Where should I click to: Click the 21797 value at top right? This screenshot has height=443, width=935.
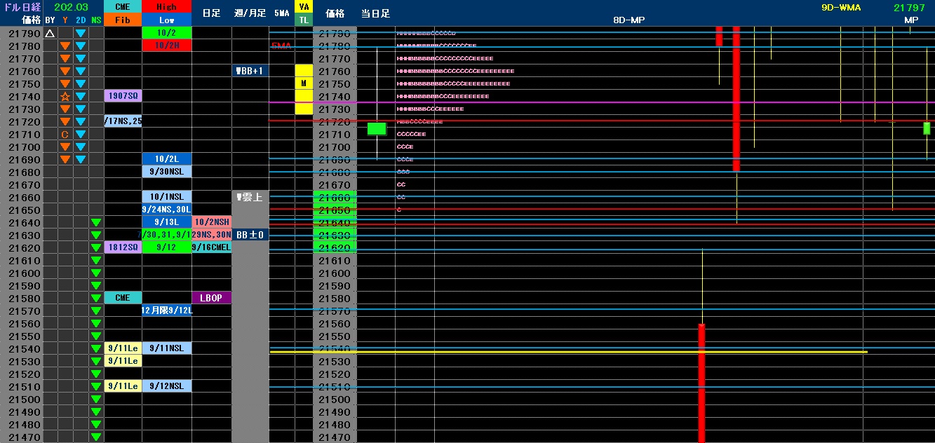pyautogui.click(x=911, y=8)
